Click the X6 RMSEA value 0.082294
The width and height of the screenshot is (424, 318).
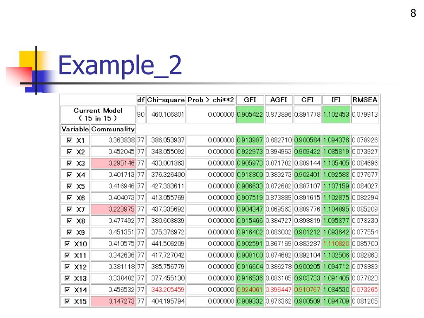click(365, 198)
